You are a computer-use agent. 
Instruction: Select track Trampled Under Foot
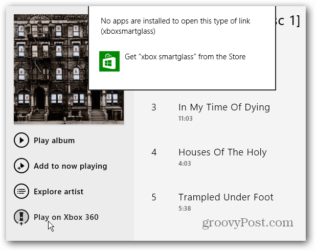(226, 197)
